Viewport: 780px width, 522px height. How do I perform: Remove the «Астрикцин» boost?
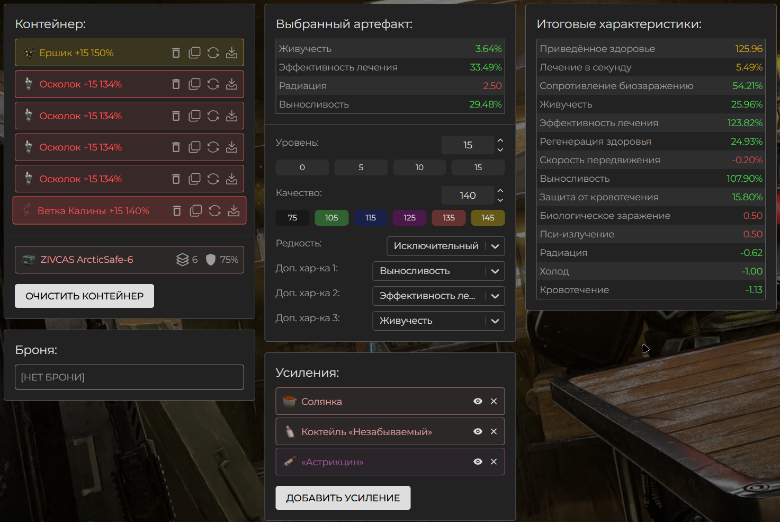tap(494, 462)
